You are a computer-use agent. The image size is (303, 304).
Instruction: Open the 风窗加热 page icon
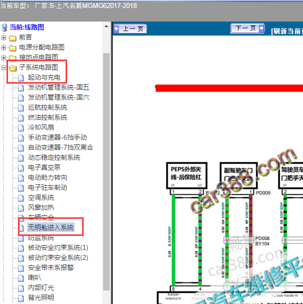point(21,208)
